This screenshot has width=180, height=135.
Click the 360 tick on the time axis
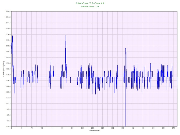113,128
